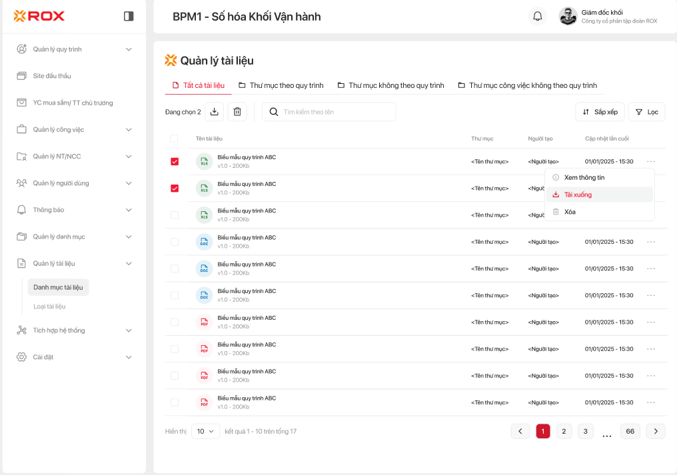
Task: Collapse sidebar using the panel toggle icon
Action: pos(129,16)
